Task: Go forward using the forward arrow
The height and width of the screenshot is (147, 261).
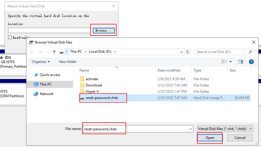Action: [41, 52]
